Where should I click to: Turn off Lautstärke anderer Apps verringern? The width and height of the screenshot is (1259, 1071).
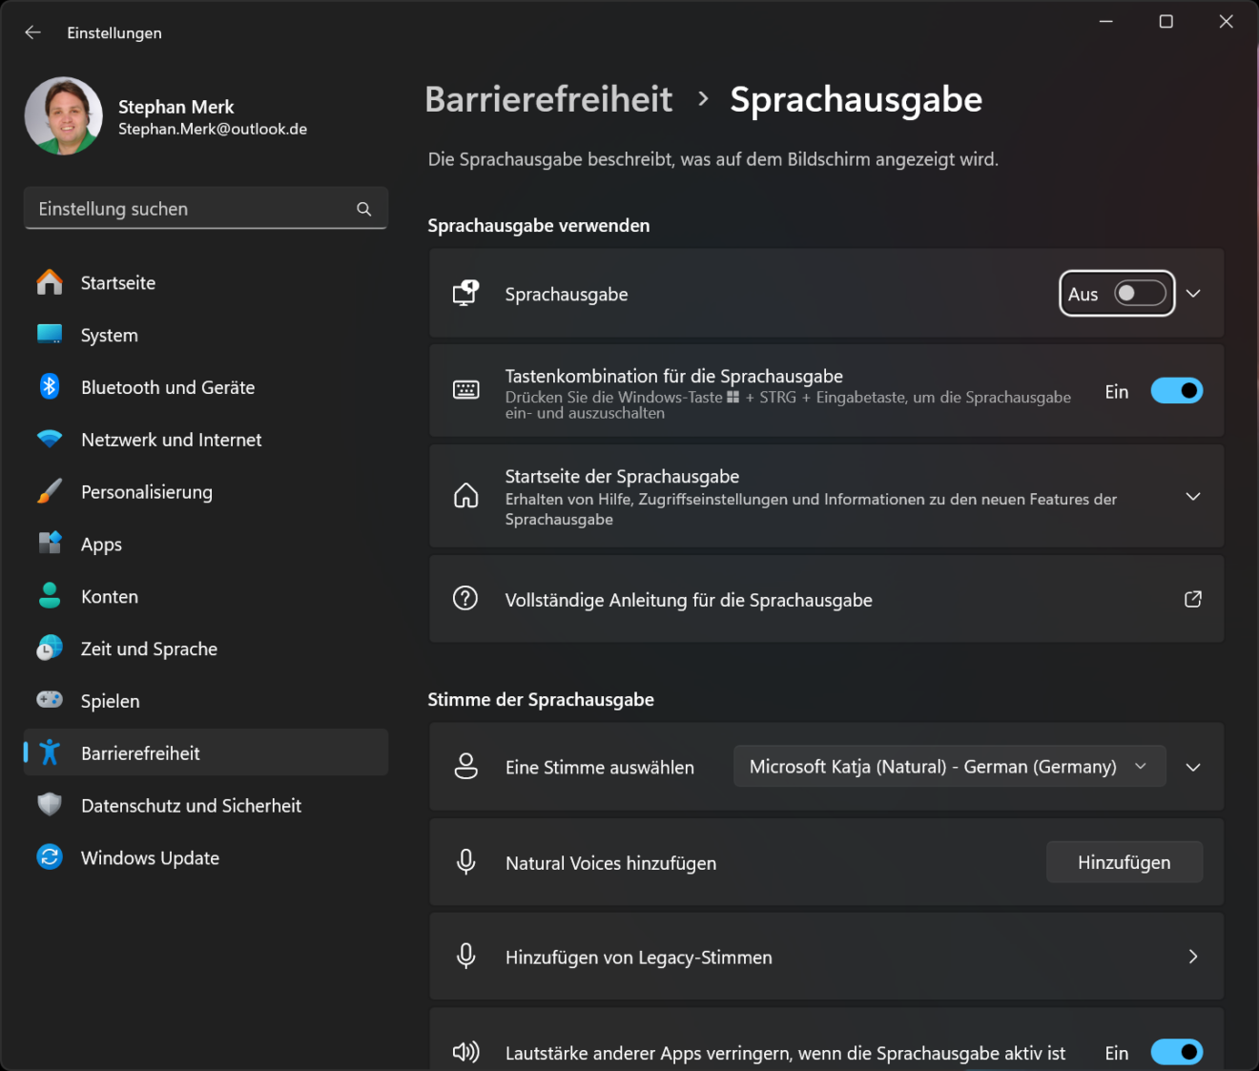(1177, 1052)
